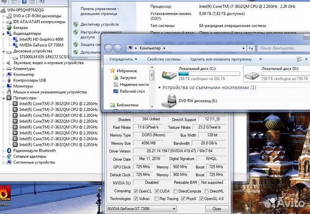Toggle the OpenCL checkbox in GPU-Z
This screenshot has width=310, height=214.
136,191
